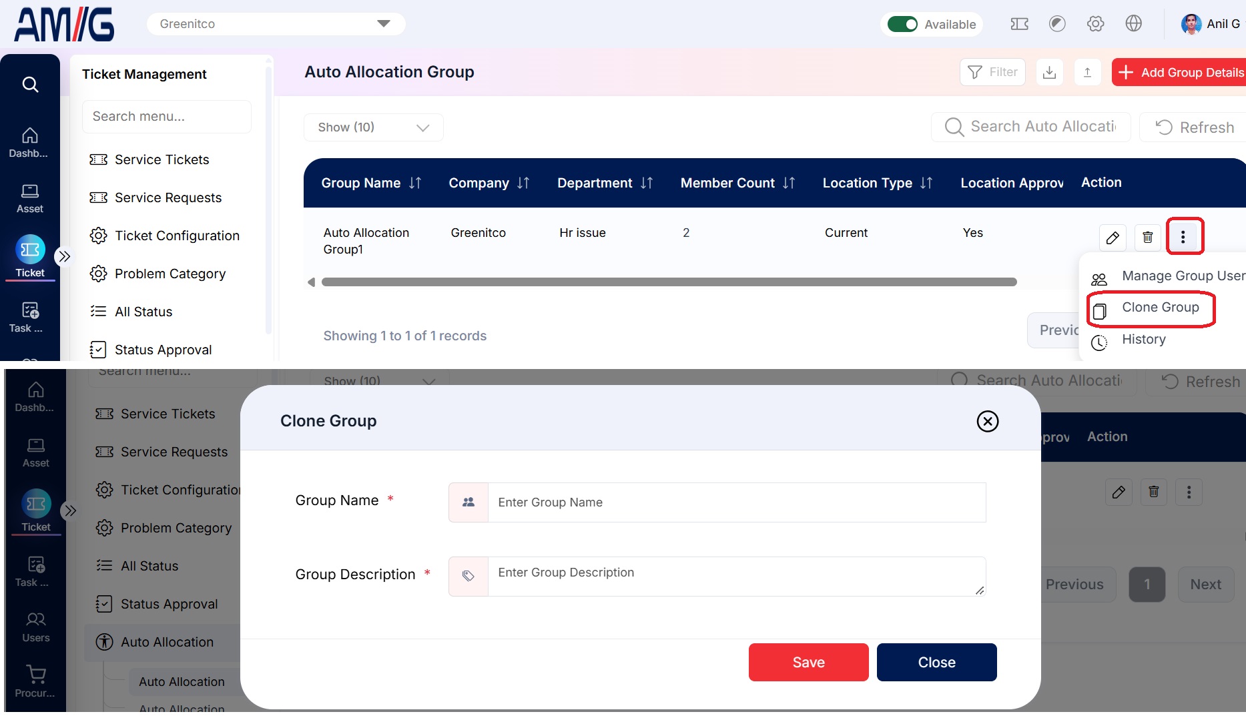
Task: Delete Auto Allocation Group1 with trash icon
Action: coord(1148,238)
